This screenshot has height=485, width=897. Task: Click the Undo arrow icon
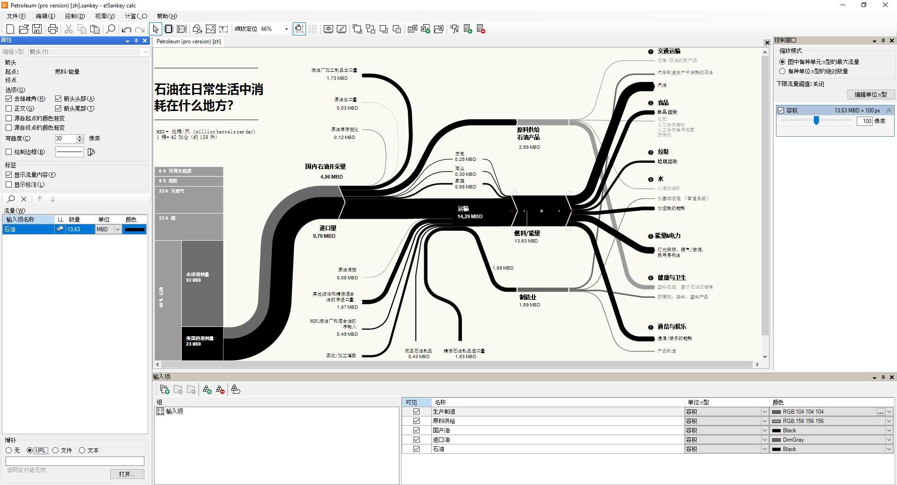tap(126, 29)
